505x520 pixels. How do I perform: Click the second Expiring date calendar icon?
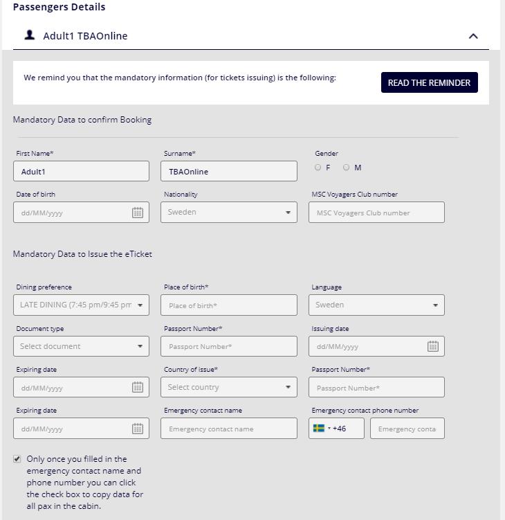point(138,429)
